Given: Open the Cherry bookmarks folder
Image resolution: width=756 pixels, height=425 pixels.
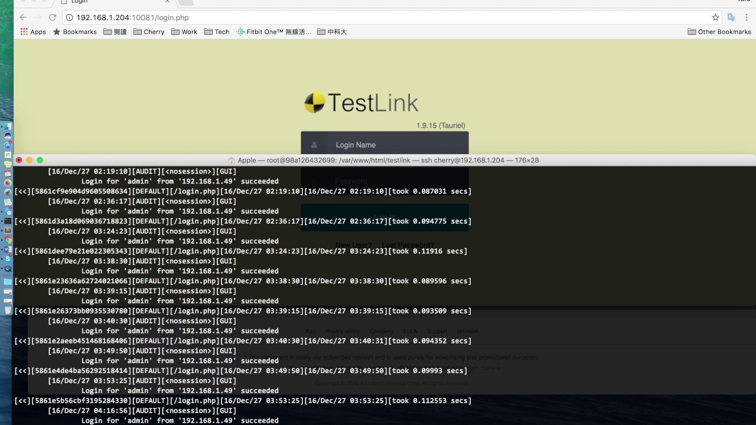Looking at the screenshot, I should (149, 32).
